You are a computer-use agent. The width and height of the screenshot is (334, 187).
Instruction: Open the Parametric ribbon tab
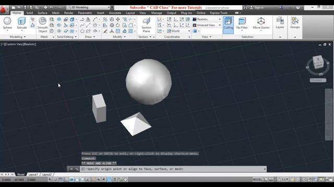(x=85, y=13)
